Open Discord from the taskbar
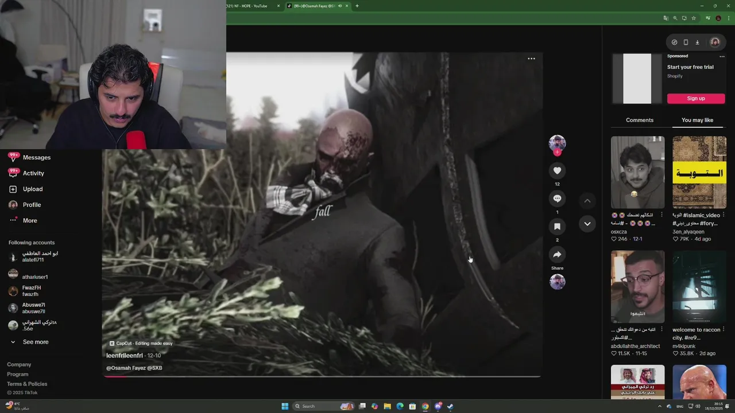The width and height of the screenshot is (735, 413). (x=438, y=406)
